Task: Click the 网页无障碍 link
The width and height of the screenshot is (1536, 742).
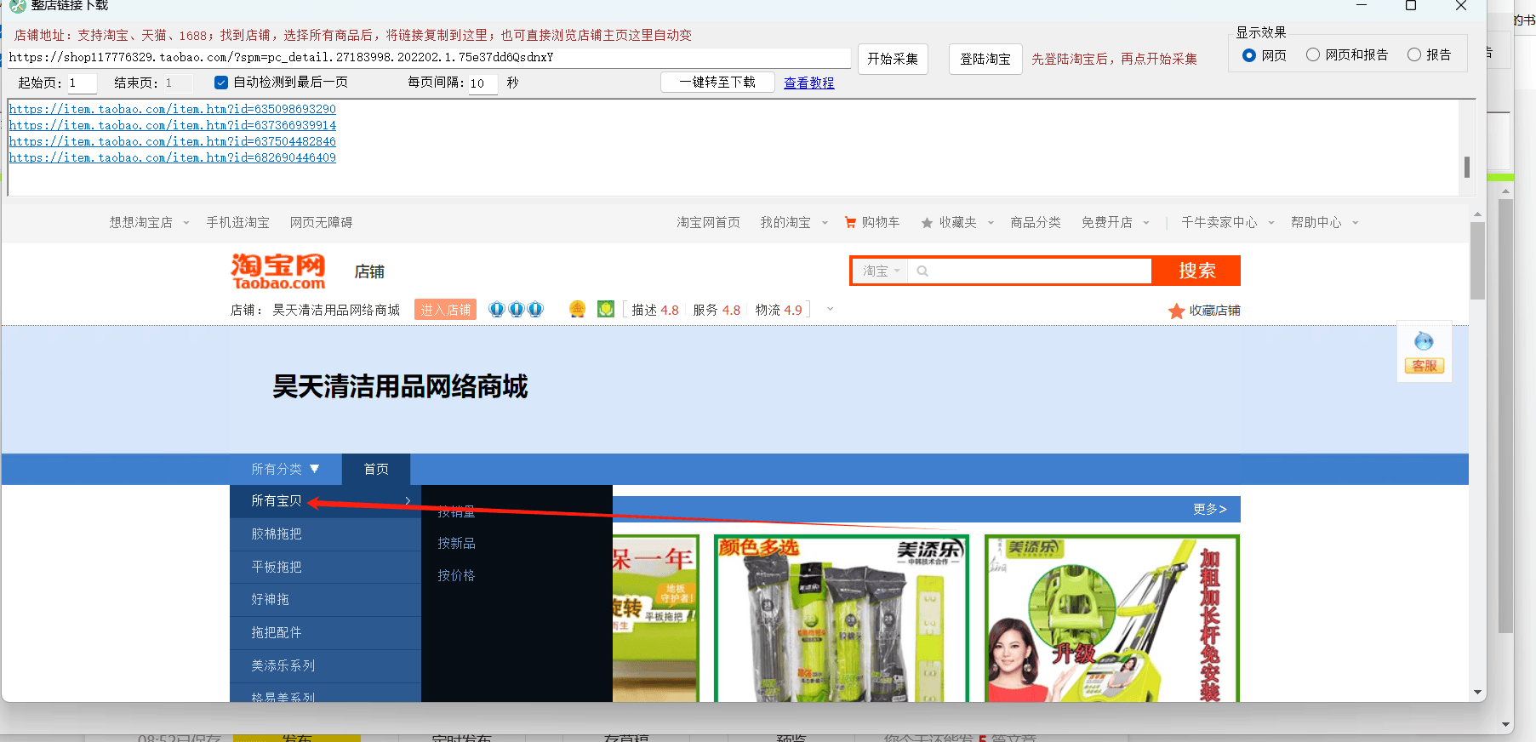Action: click(x=321, y=222)
